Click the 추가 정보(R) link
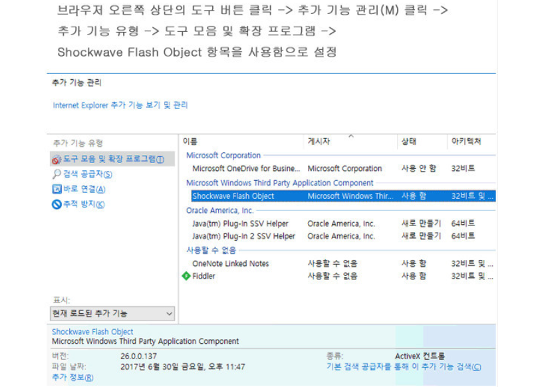The width and height of the screenshot is (538, 387). pos(72,378)
